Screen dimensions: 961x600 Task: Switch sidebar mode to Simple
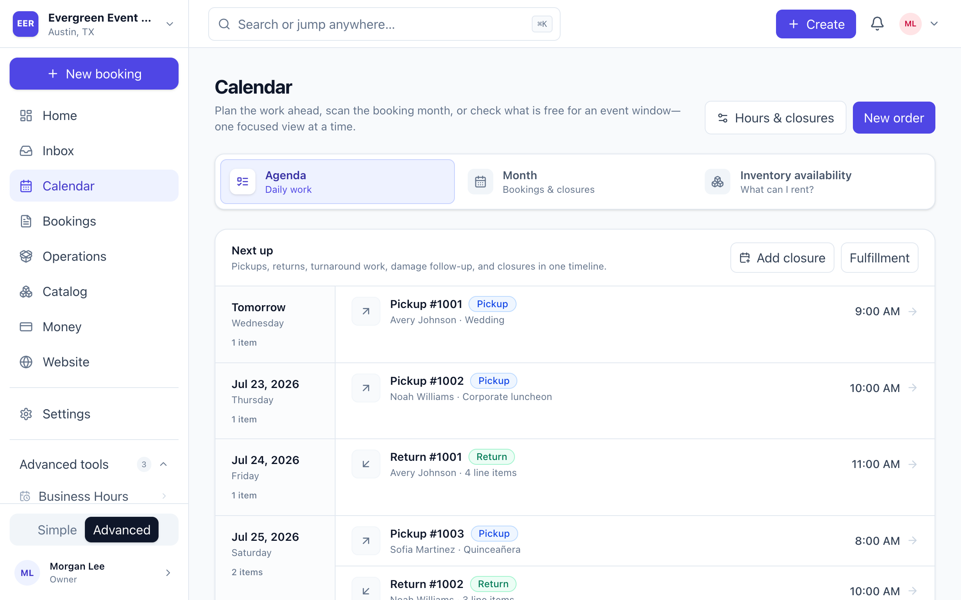tap(57, 530)
